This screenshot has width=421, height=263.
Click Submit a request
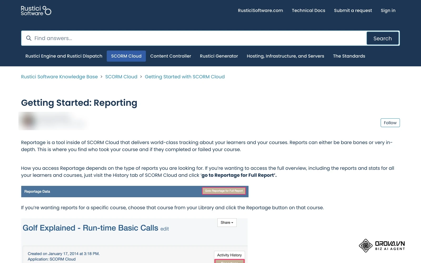[x=353, y=11]
